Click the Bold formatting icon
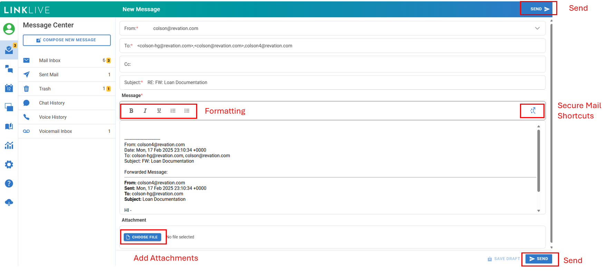This screenshot has height=271, width=607. (x=131, y=111)
